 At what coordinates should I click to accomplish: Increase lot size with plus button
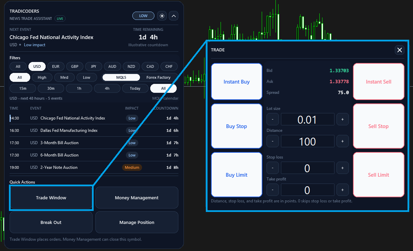tap(343, 119)
